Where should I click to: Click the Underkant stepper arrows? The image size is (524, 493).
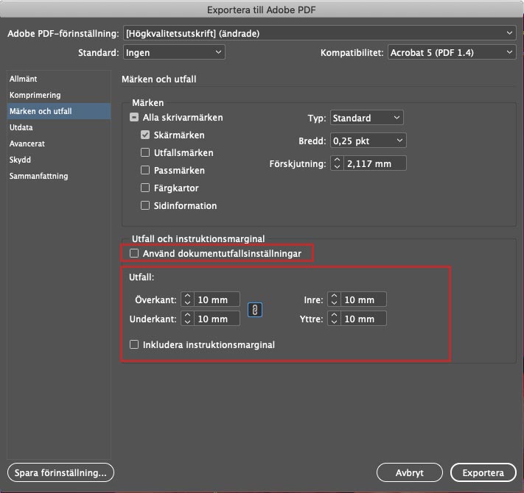(x=187, y=319)
